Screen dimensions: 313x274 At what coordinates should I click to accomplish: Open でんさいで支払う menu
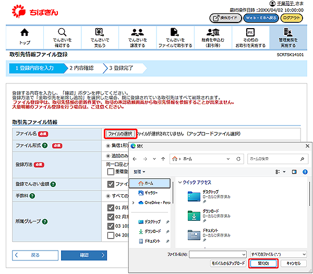tap(100, 38)
